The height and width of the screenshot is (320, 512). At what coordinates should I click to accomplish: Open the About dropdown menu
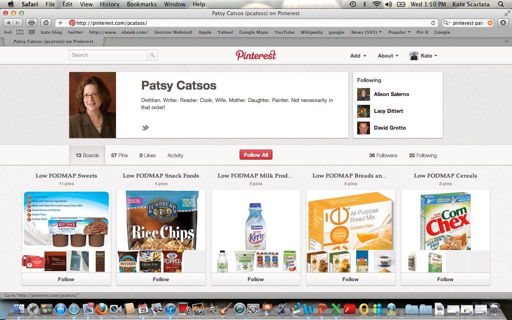(388, 56)
